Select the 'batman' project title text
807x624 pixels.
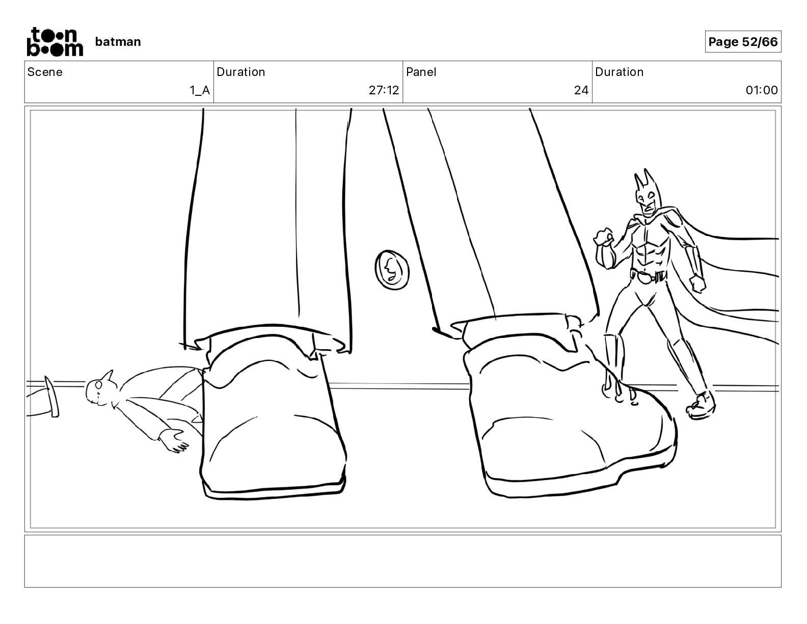pyautogui.click(x=118, y=42)
